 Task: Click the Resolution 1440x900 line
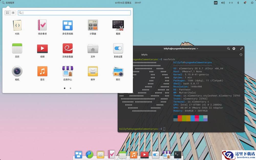[x=187, y=87]
